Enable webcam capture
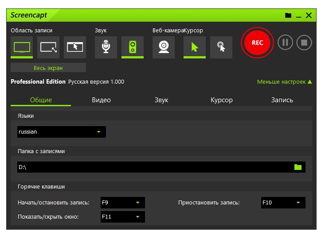 tap(164, 47)
